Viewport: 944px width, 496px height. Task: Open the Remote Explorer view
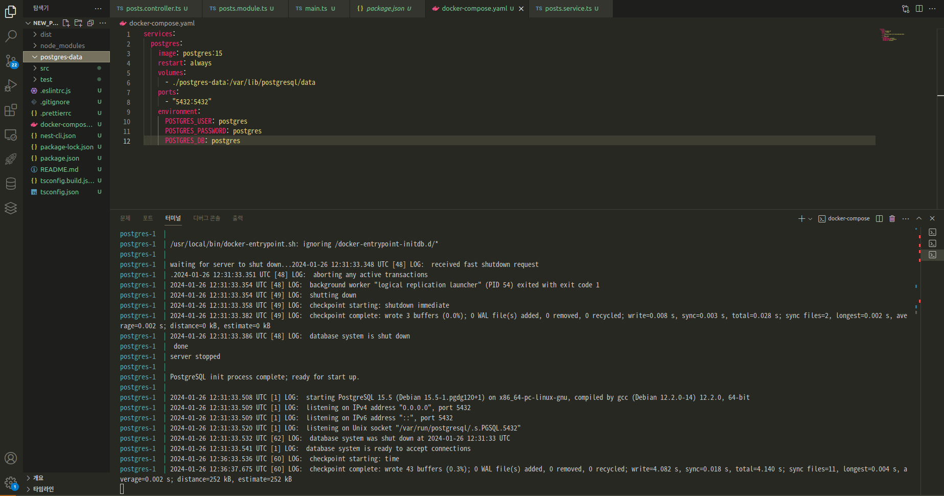[x=11, y=134]
